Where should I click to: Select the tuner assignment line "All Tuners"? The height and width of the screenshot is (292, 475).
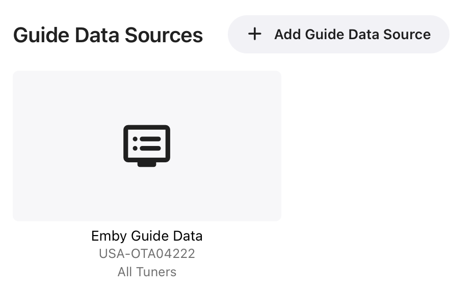tap(147, 272)
